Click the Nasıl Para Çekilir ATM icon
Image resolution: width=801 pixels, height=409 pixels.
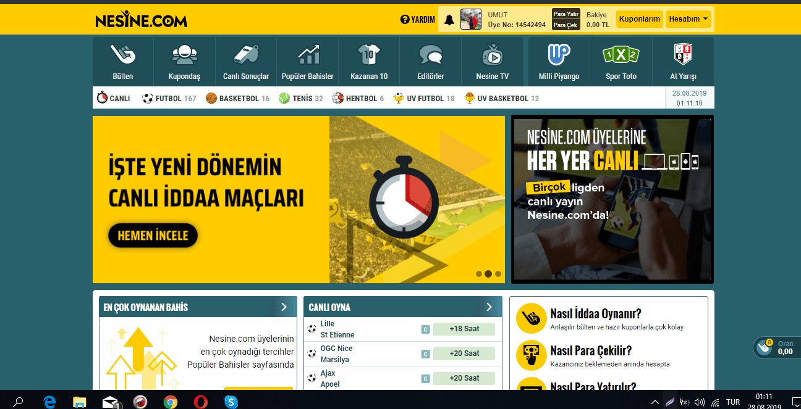(530, 355)
